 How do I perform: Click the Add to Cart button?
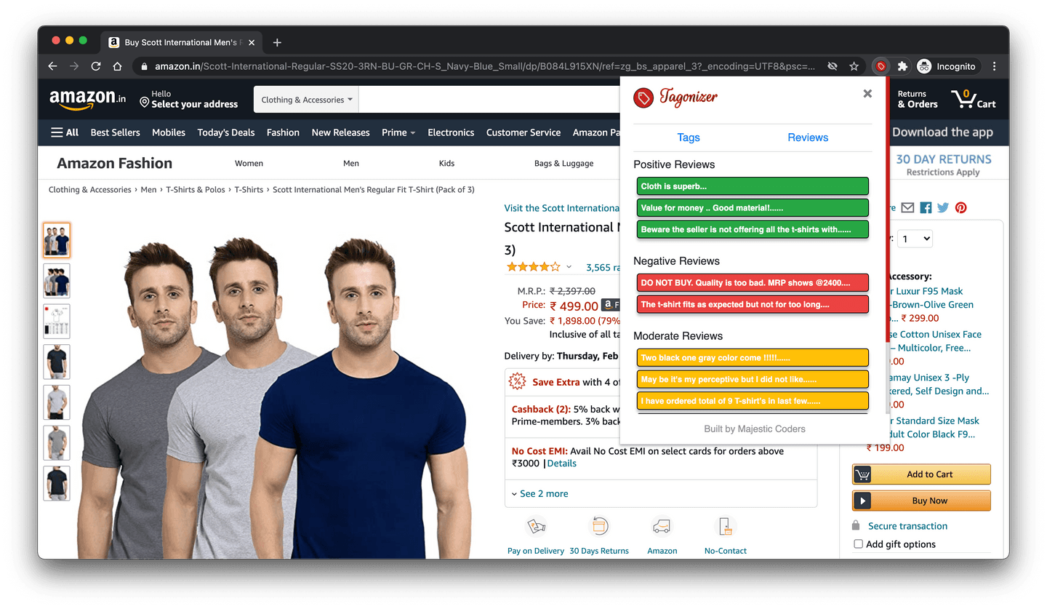coord(921,474)
